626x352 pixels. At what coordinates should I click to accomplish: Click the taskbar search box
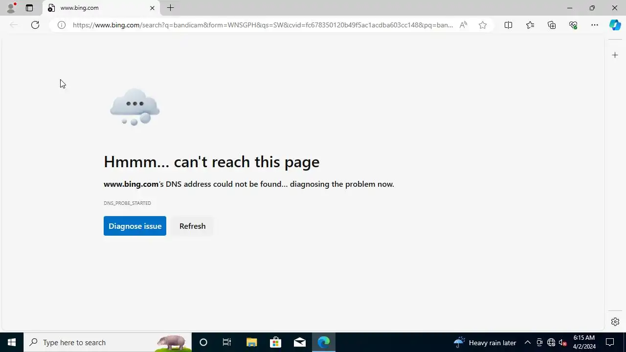(x=108, y=342)
